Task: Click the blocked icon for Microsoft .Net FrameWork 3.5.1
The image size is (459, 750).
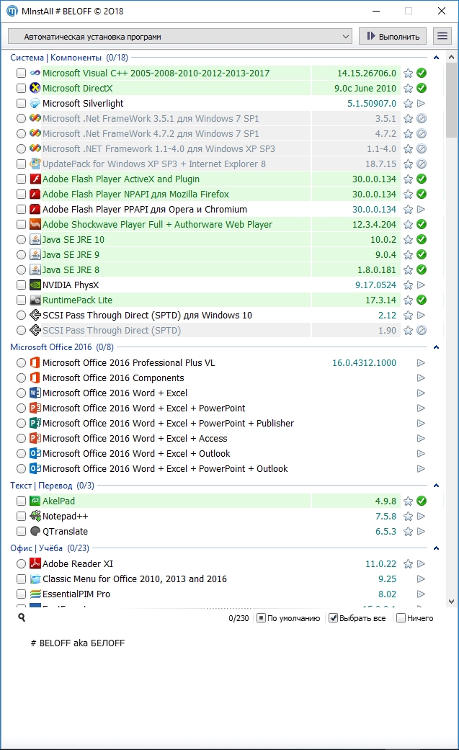Action: (422, 119)
